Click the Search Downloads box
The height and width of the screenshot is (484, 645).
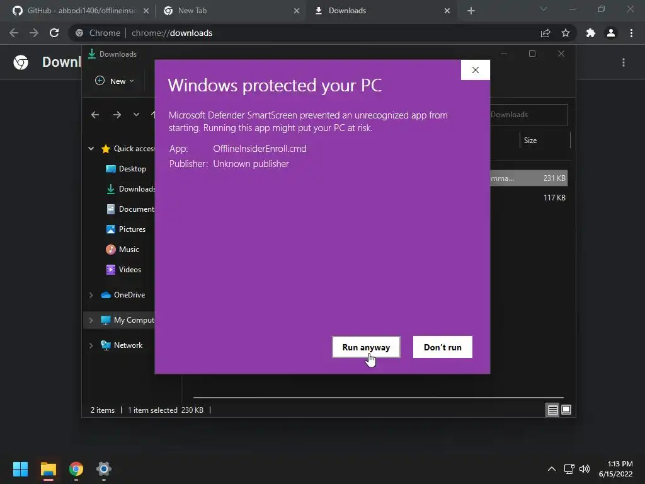[529, 115]
